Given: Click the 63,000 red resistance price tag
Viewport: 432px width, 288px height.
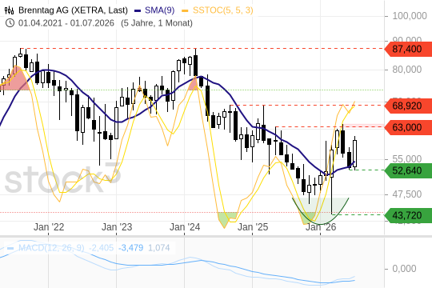Looking at the screenshot, I should tap(408, 127).
